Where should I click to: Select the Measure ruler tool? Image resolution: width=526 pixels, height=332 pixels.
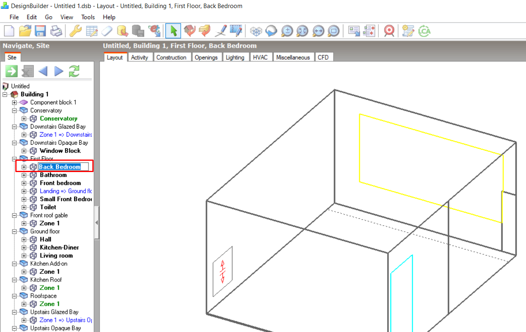pyautogui.click(x=236, y=31)
